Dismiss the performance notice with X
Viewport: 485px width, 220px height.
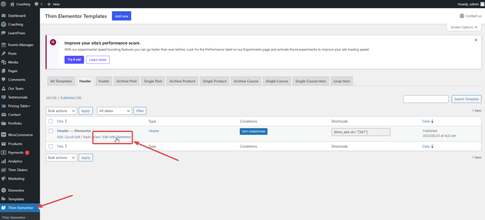476,40
